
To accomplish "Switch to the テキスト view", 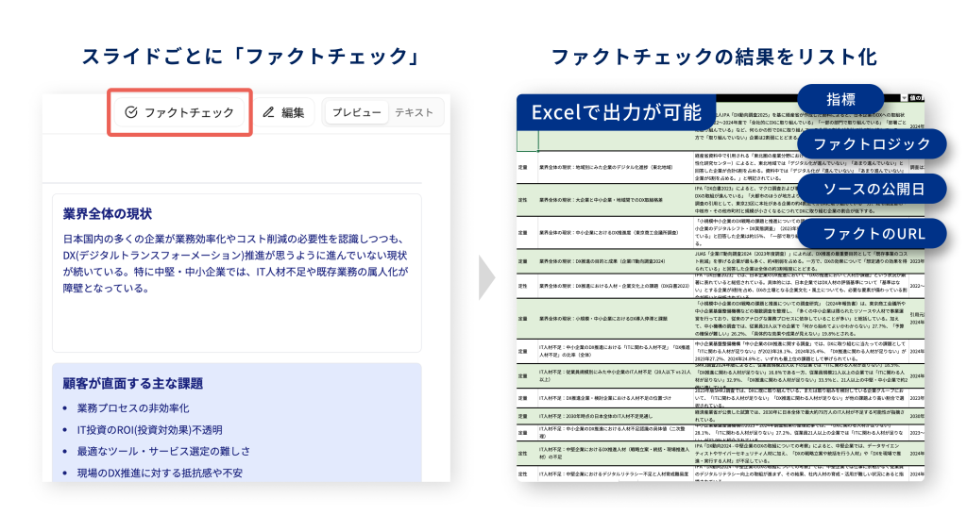I will (414, 112).
